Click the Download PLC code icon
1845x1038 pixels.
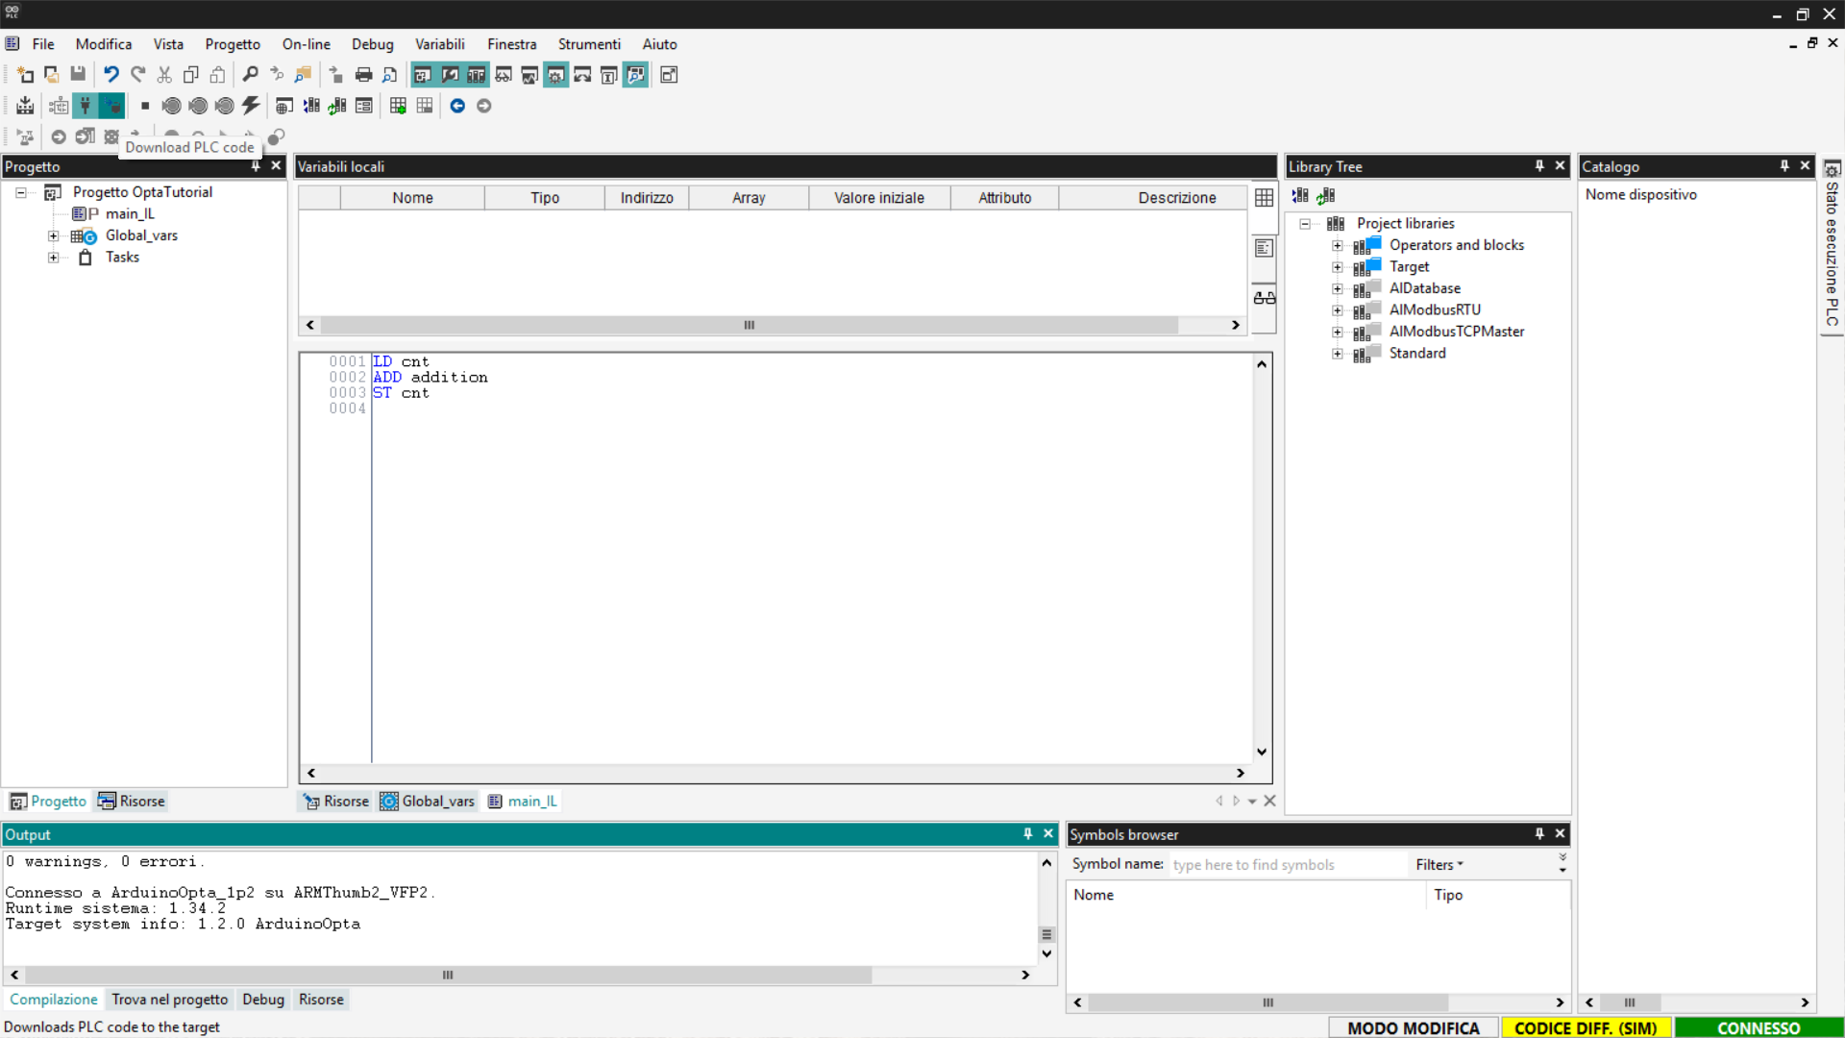111,106
